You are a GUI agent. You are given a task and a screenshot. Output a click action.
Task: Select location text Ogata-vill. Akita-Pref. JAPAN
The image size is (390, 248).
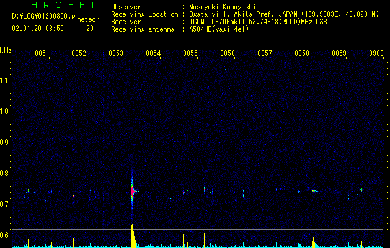(243, 14)
